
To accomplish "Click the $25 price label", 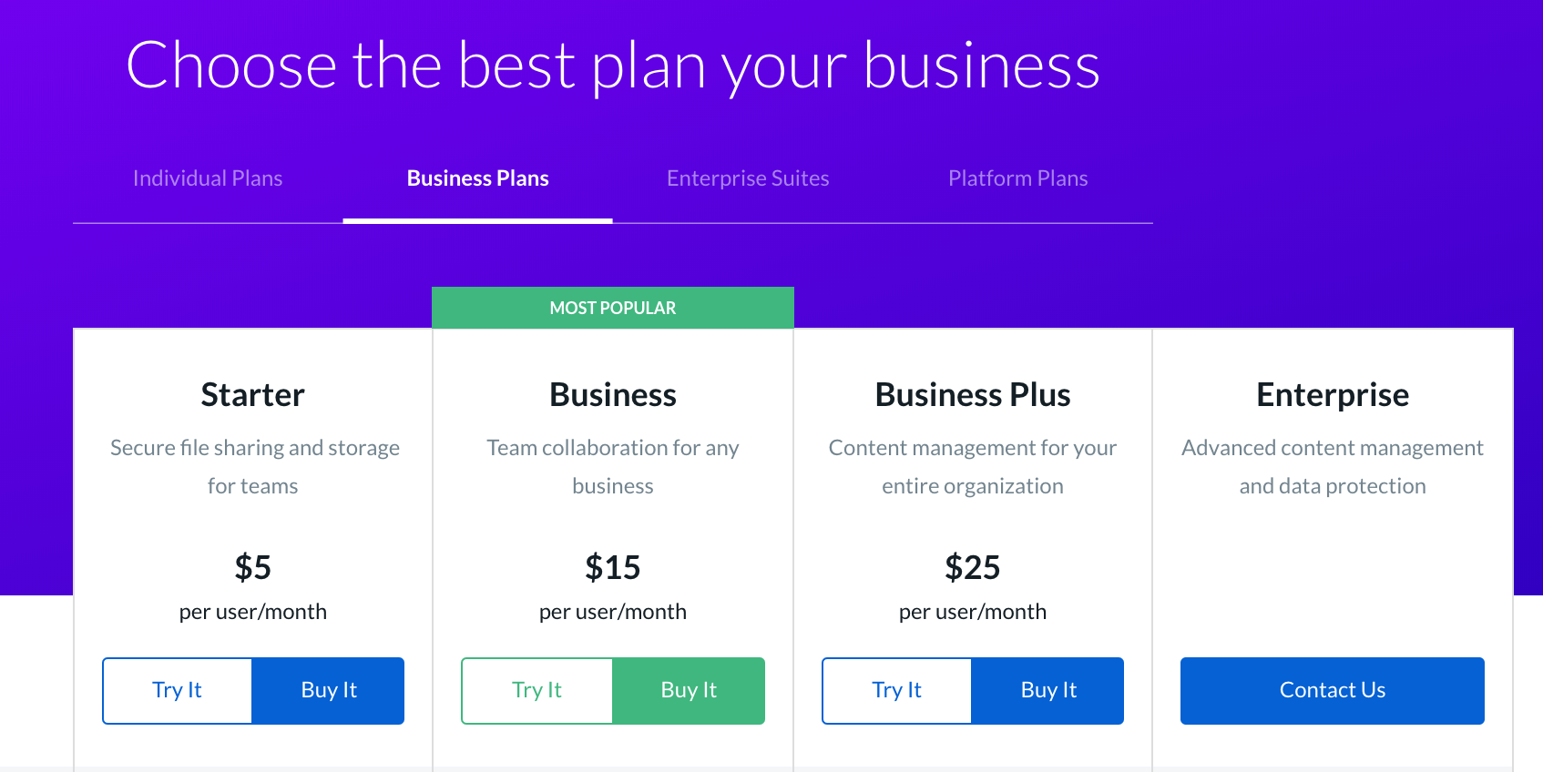I will (x=973, y=567).
